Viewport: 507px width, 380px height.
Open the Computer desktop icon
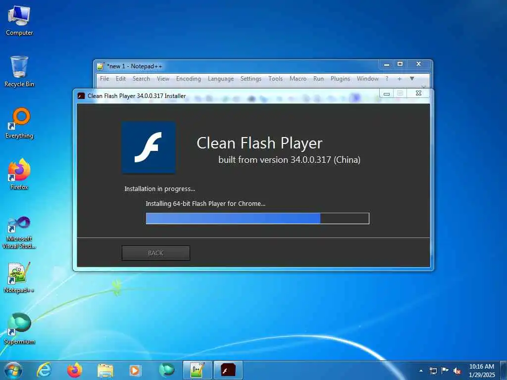pos(19,20)
